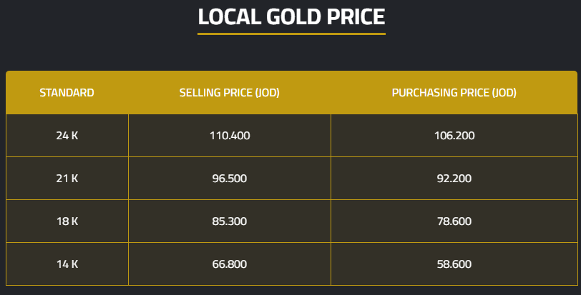Viewport: 581px width, 295px height.
Task: Select the 14 K standard cell
Action: click(67, 264)
